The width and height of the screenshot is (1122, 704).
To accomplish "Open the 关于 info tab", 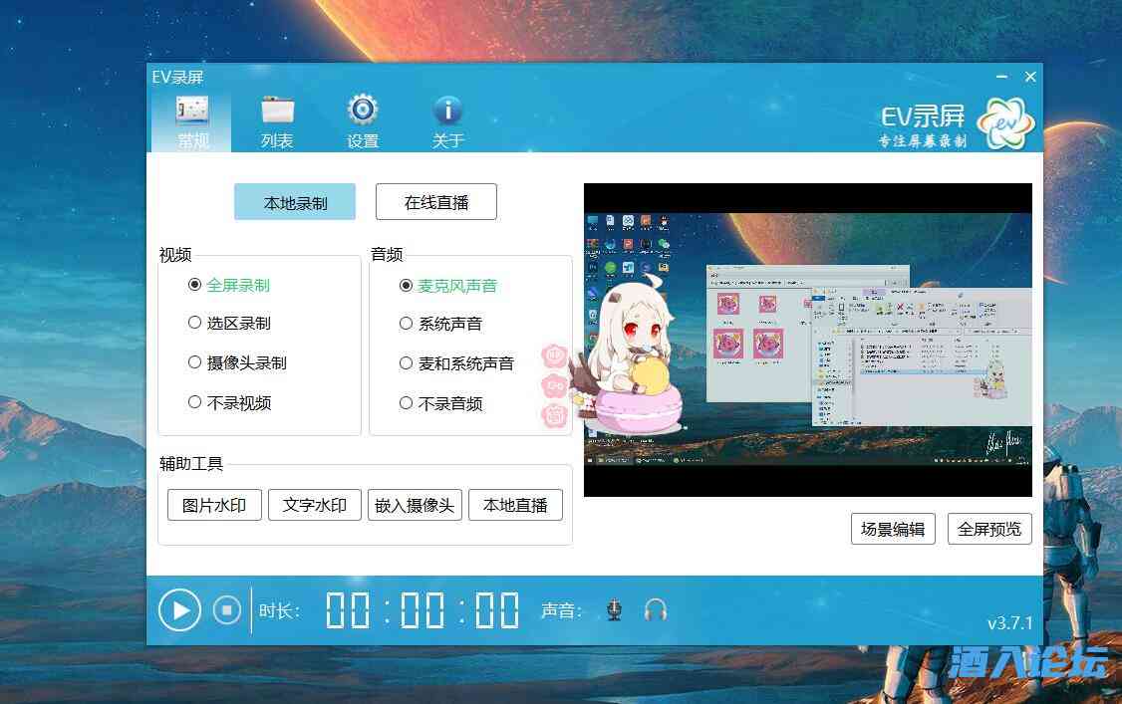I will 448,122.
